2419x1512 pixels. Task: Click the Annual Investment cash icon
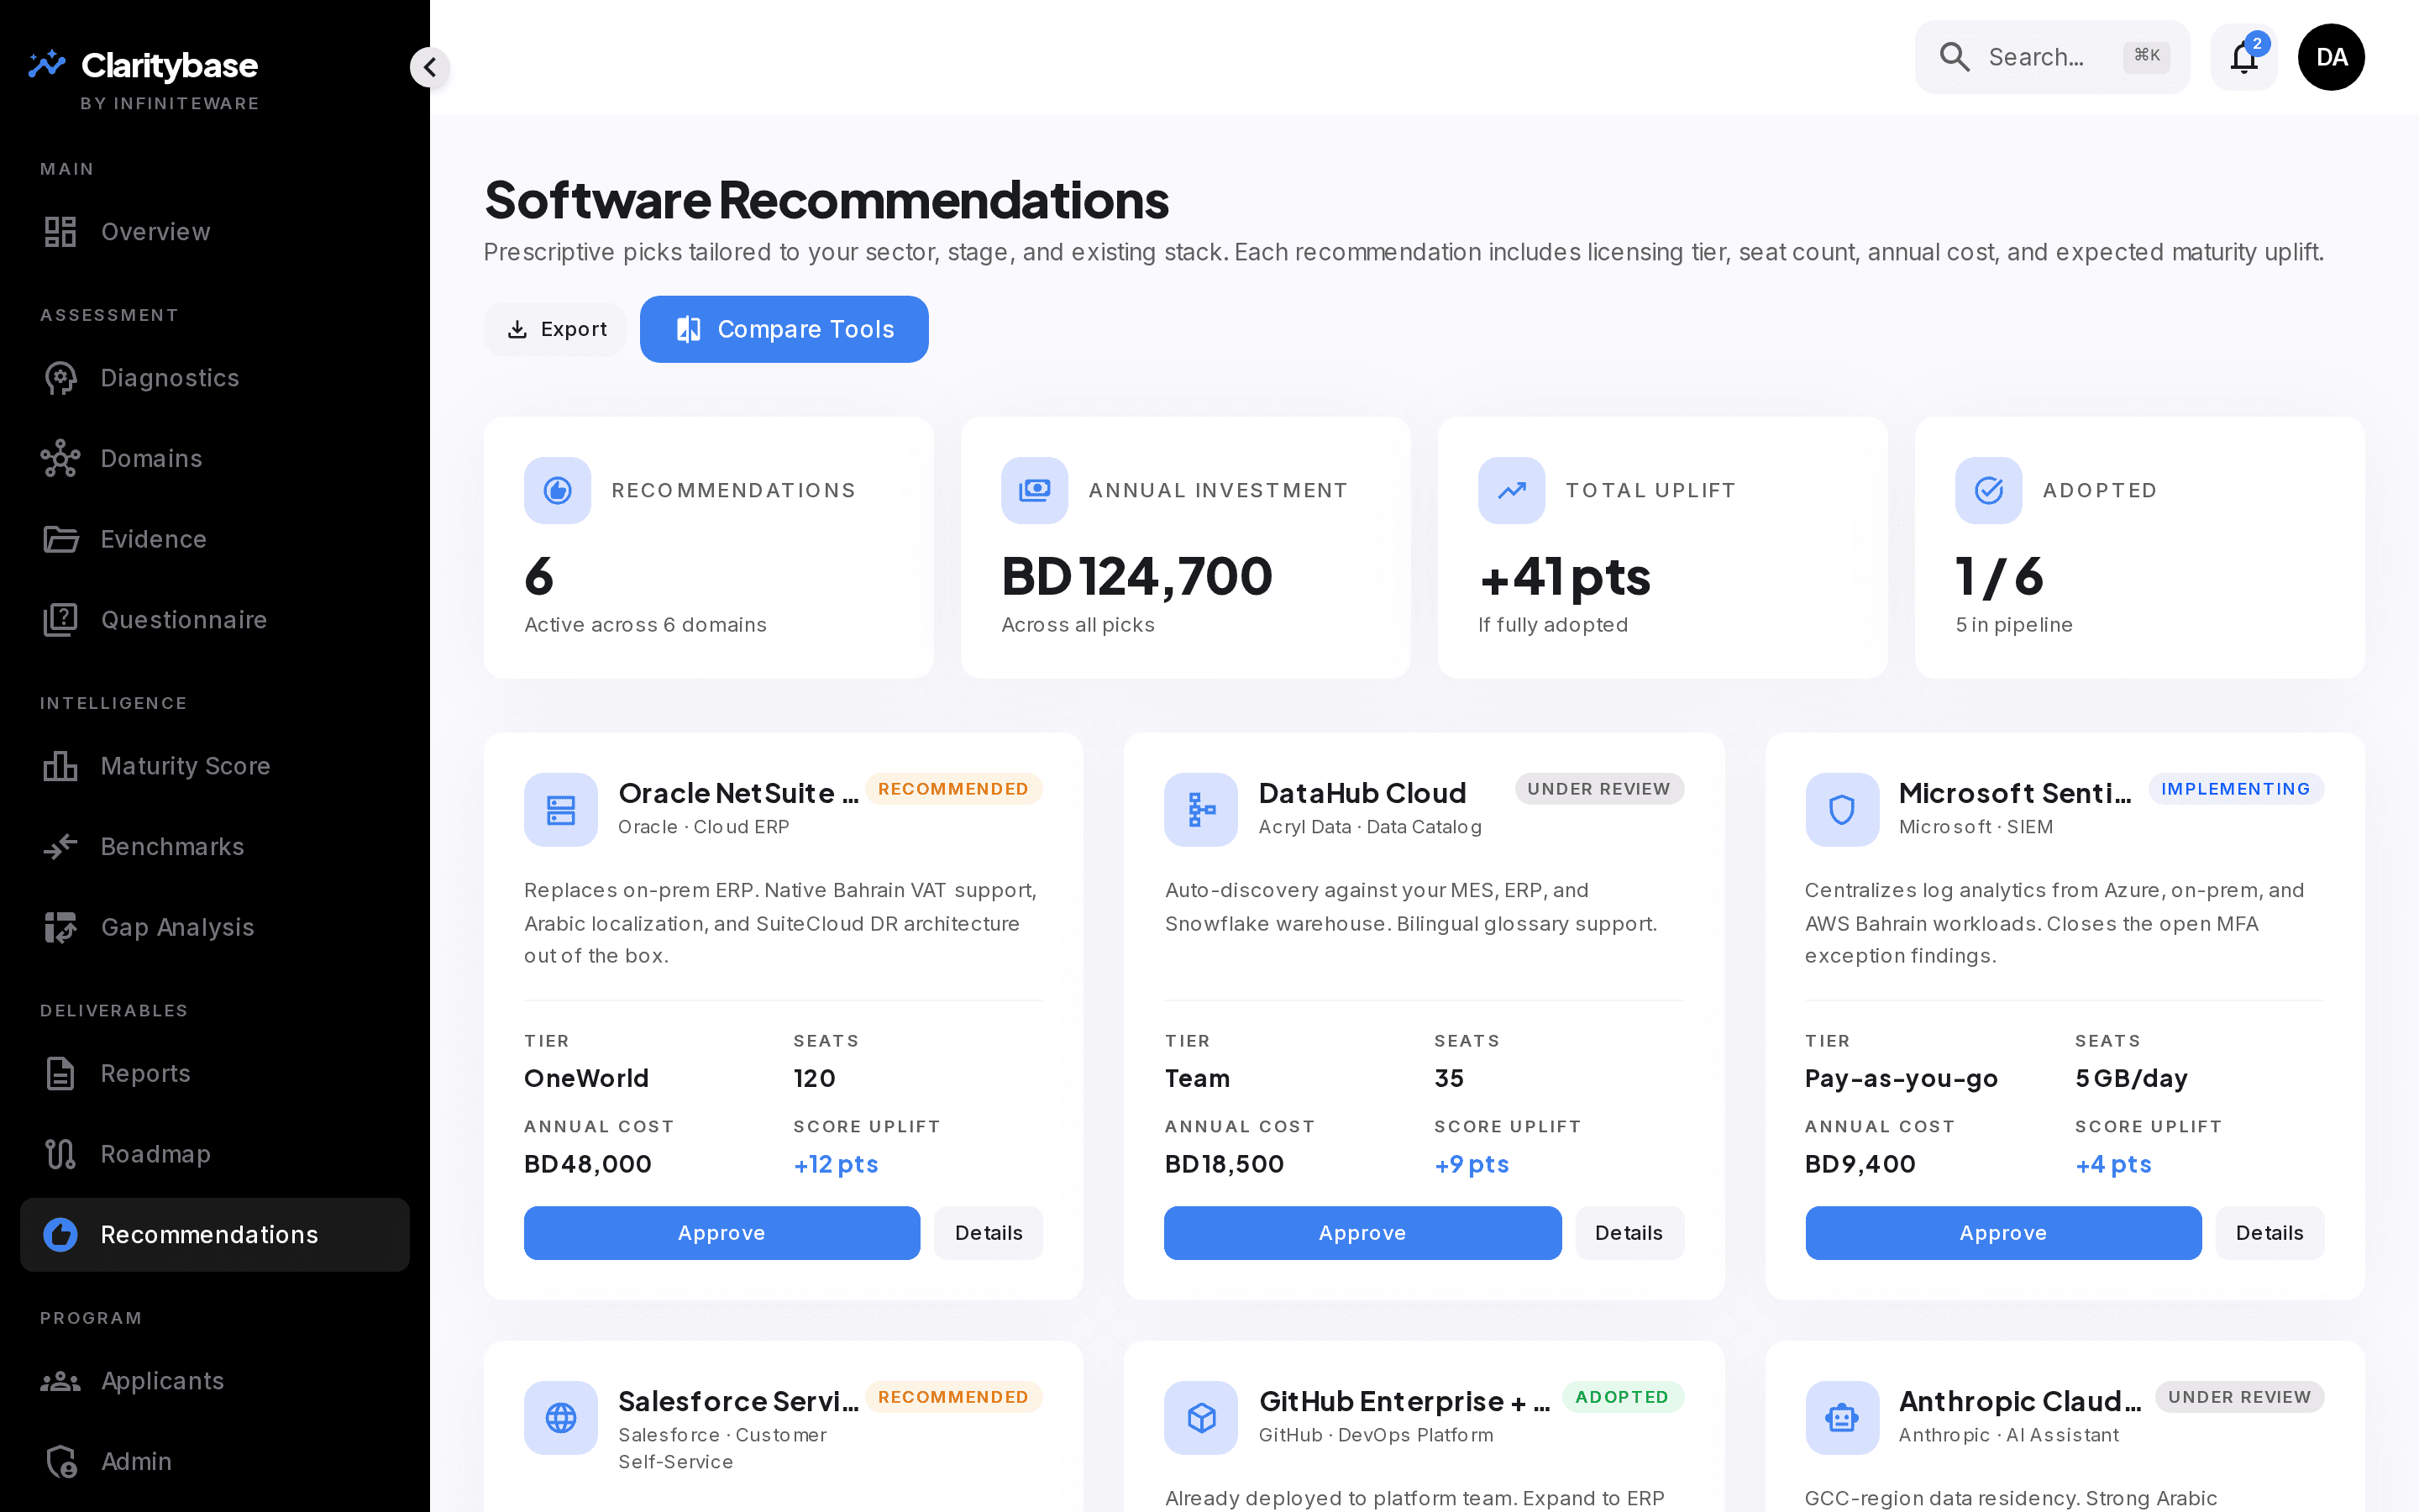coord(1035,490)
